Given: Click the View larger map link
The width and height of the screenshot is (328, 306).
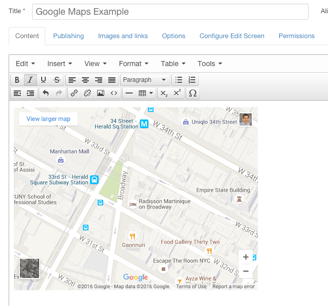Looking at the screenshot, I should (x=48, y=119).
